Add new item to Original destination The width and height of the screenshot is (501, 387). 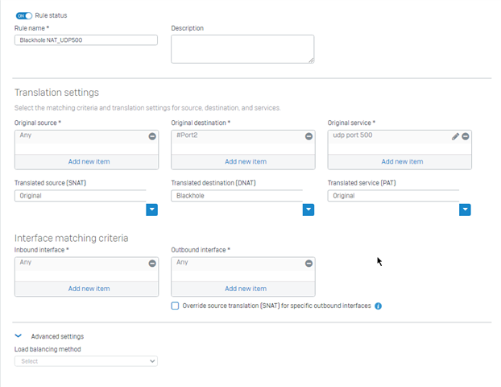[246, 162]
